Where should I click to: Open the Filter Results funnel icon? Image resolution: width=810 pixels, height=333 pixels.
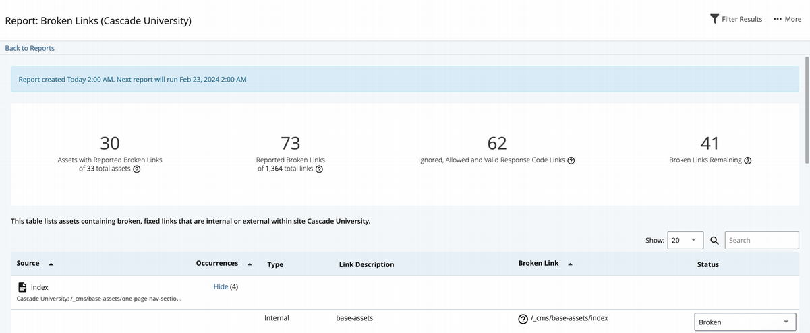714,19
